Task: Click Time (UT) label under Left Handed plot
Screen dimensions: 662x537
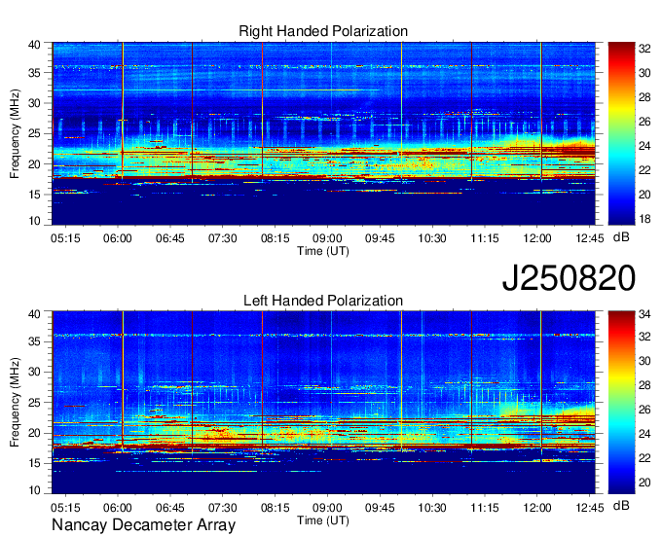Action: [x=323, y=520]
